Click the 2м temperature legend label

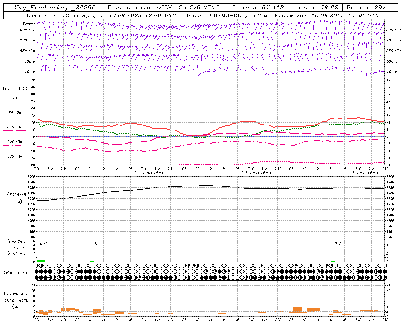pyautogui.click(x=15, y=98)
